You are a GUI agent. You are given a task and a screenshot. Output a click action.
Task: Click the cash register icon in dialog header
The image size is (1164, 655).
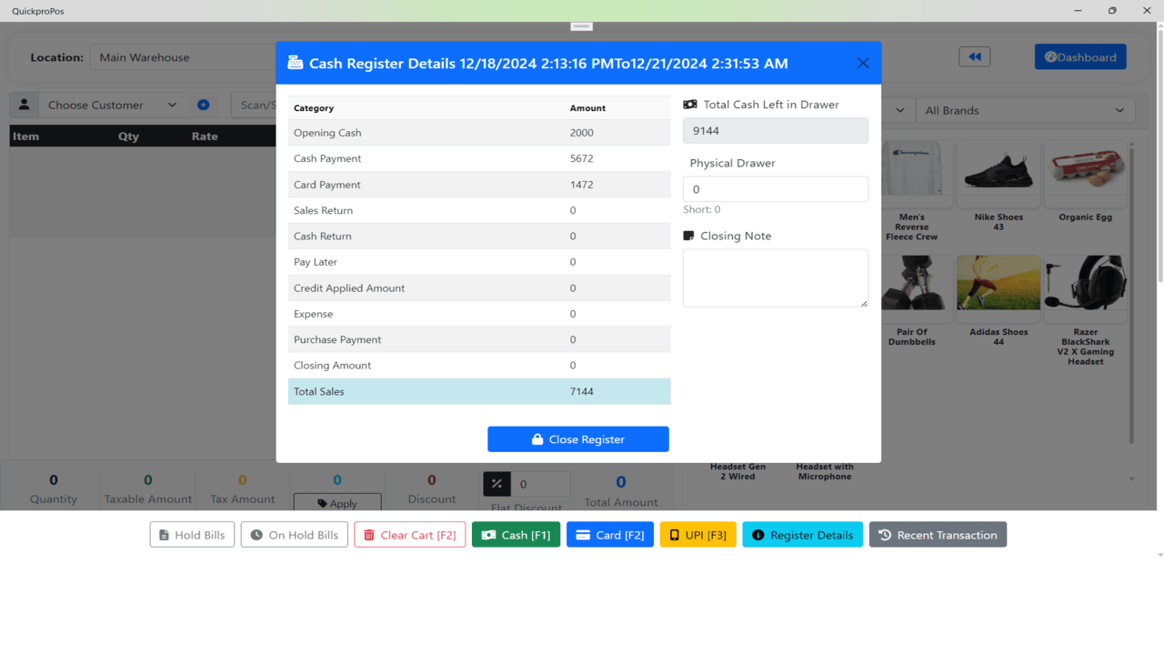pos(295,62)
